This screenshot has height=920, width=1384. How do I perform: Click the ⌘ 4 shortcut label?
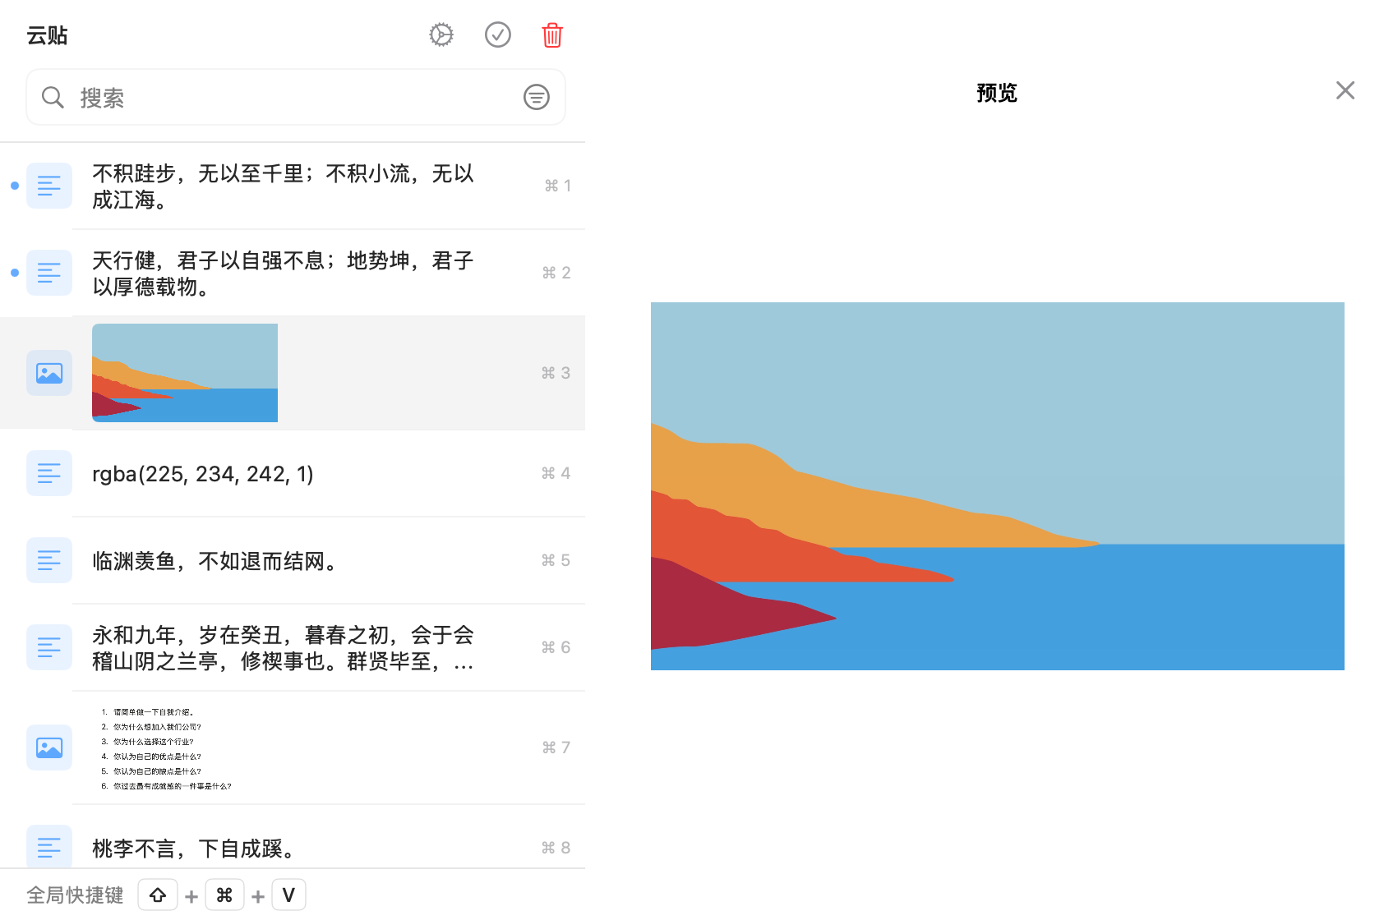tap(556, 473)
